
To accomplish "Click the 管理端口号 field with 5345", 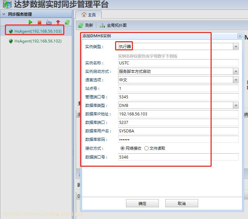I will coord(178,97).
